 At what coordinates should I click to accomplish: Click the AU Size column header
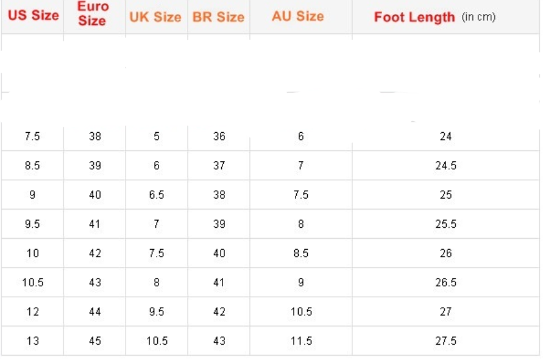(298, 16)
